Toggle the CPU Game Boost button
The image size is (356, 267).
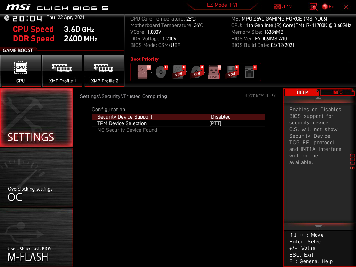[x=21, y=71]
